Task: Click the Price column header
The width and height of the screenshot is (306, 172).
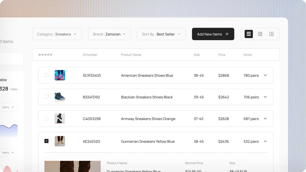Action: click(222, 55)
